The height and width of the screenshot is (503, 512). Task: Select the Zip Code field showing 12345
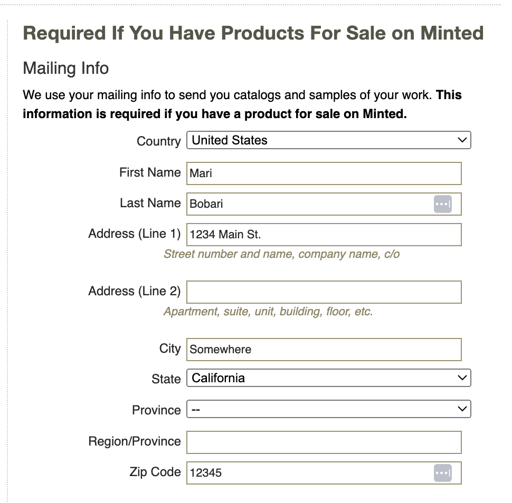309,473
